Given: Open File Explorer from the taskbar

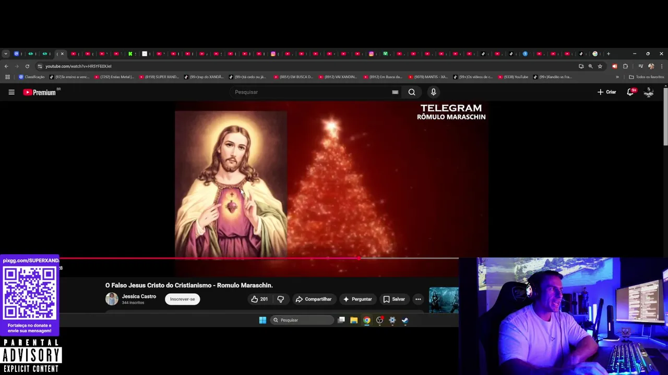Looking at the screenshot, I should pos(354,320).
